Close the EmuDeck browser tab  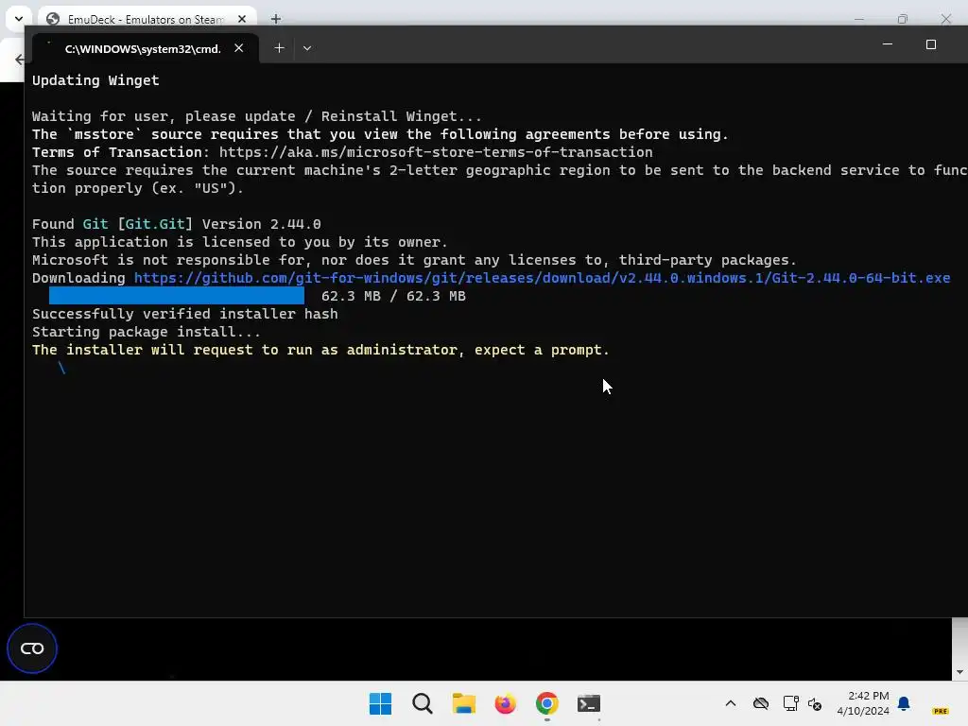click(x=242, y=19)
